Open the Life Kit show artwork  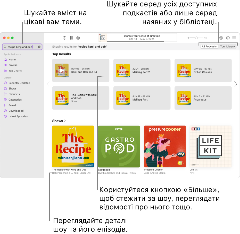[x=210, y=147]
